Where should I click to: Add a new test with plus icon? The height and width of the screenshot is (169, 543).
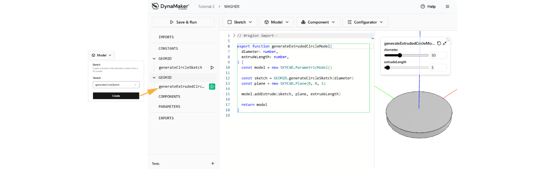point(213,164)
